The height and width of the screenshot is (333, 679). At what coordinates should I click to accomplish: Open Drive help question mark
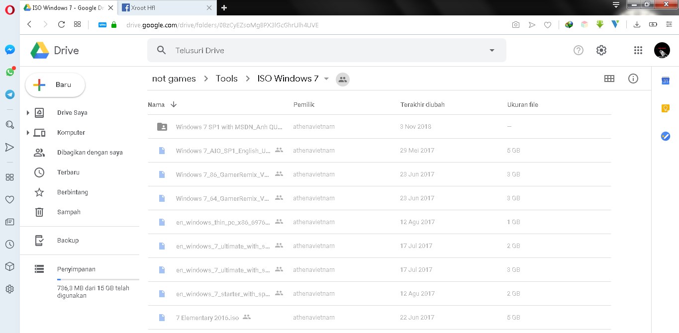(578, 50)
